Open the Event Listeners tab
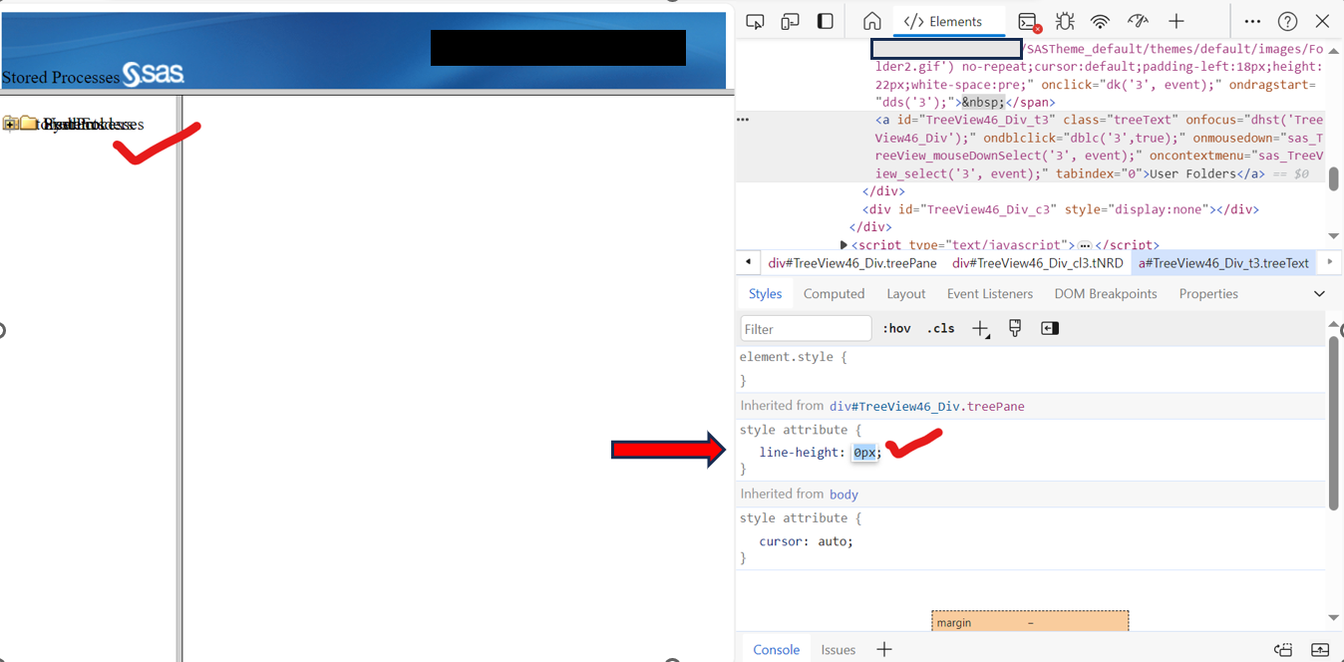 (x=990, y=293)
